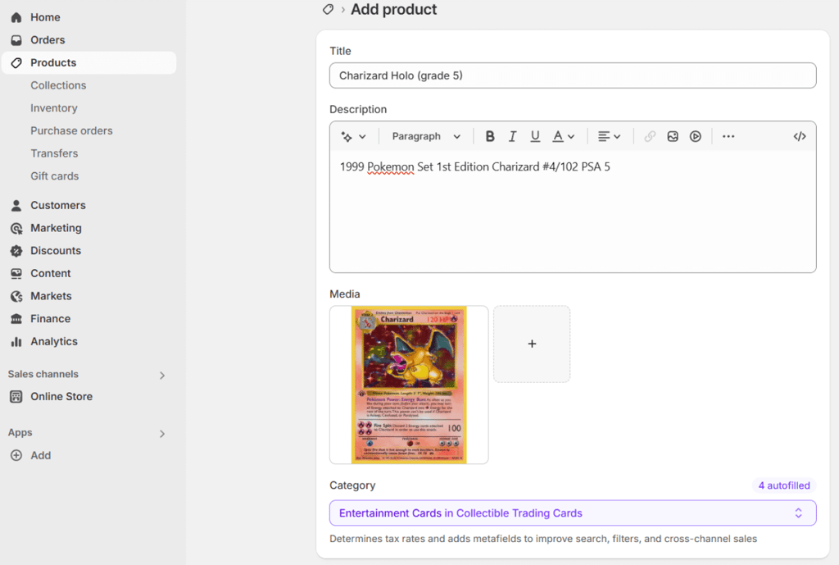Click the Finance bank icon
This screenshot has width=839, height=565.
(16, 319)
